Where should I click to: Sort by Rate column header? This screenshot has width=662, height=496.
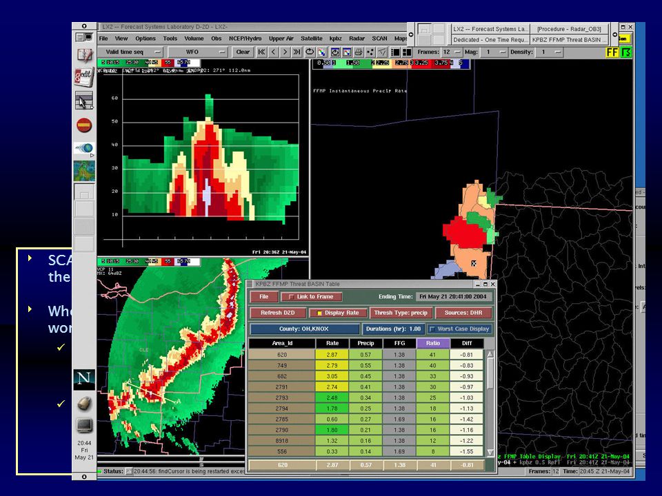tap(332, 343)
